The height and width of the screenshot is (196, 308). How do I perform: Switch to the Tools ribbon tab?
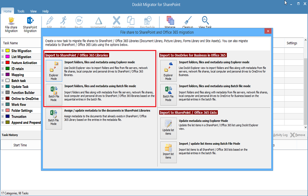coord(21,11)
